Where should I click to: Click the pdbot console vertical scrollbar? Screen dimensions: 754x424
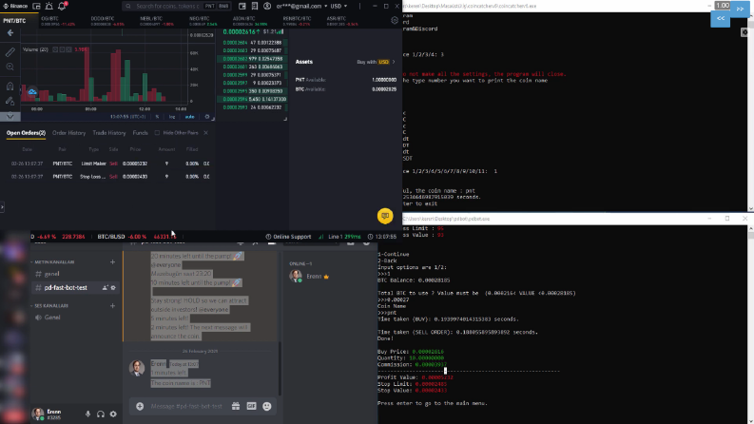[x=750, y=324]
